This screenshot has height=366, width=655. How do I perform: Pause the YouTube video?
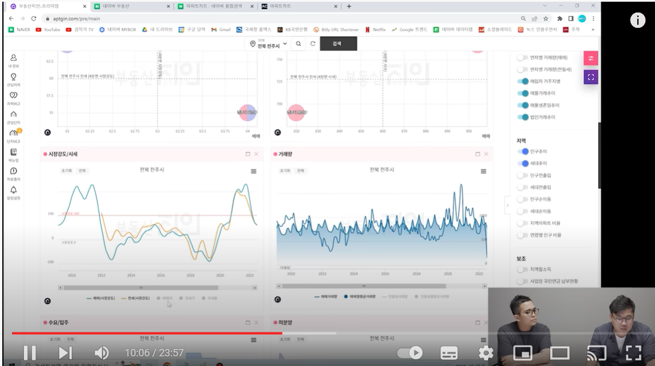click(x=30, y=353)
